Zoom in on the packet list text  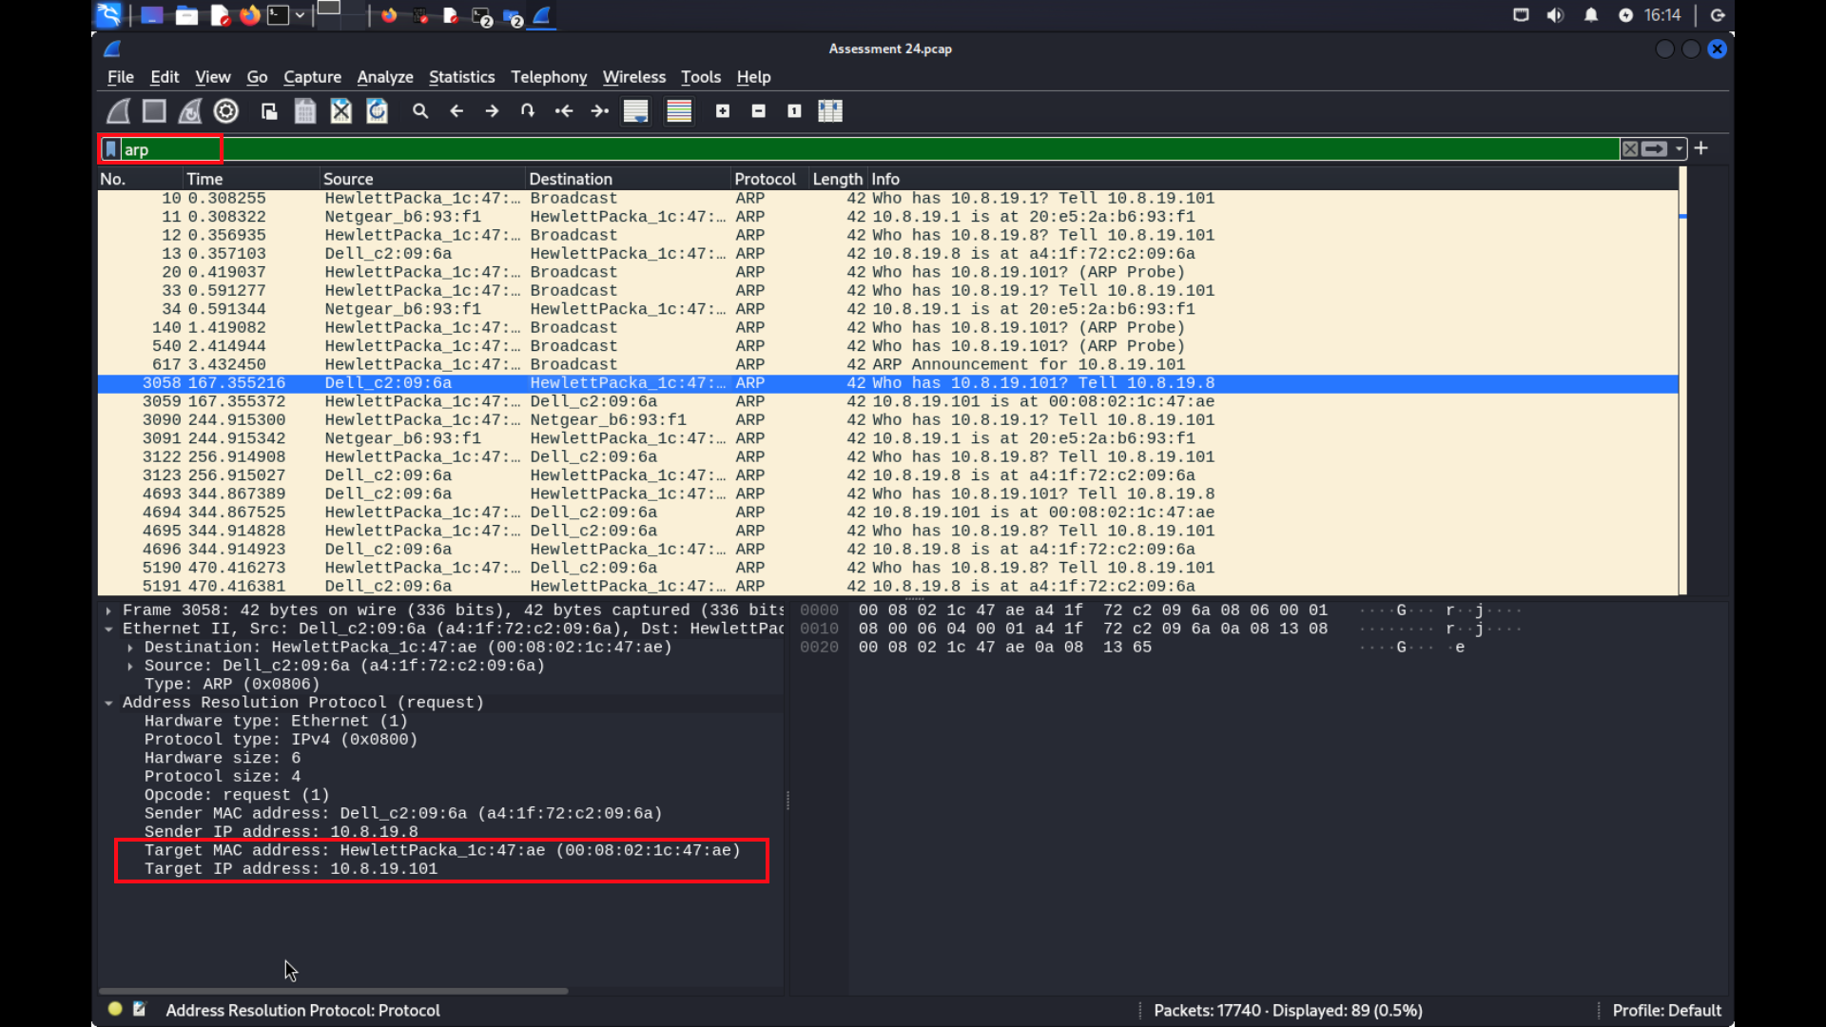point(723,111)
